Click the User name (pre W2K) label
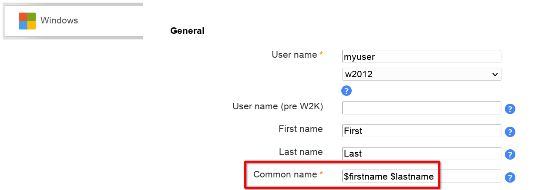538x190 pixels. (278, 106)
